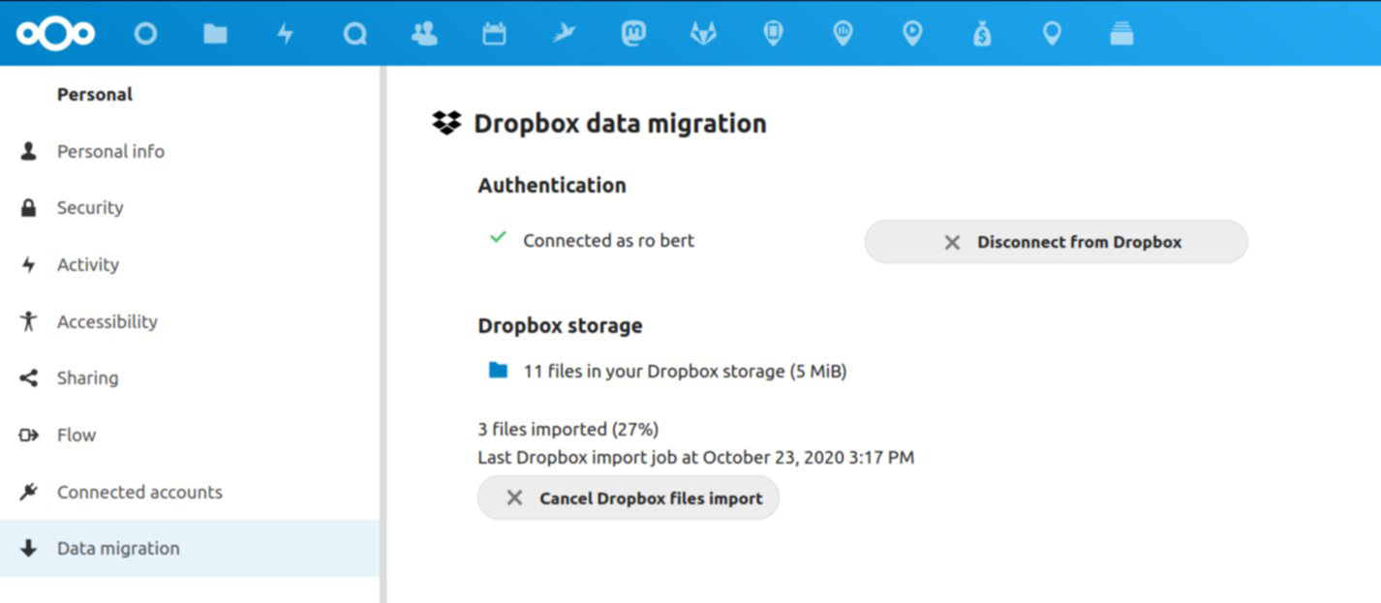Open the Files folder app
Image resolution: width=1381 pixels, height=603 pixels.
click(x=215, y=34)
